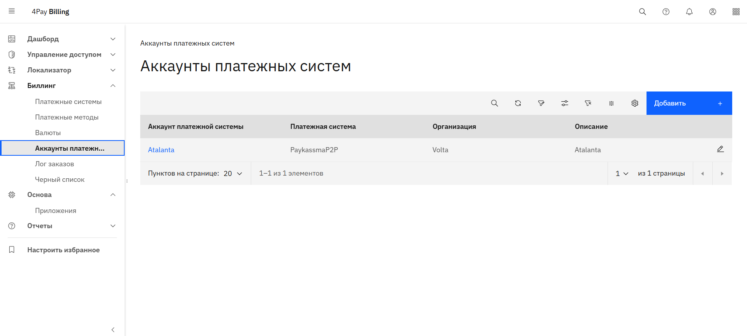Click the column layout icon in table toolbar

click(611, 103)
